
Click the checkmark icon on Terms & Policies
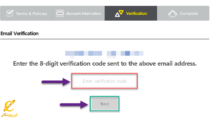click(10, 13)
